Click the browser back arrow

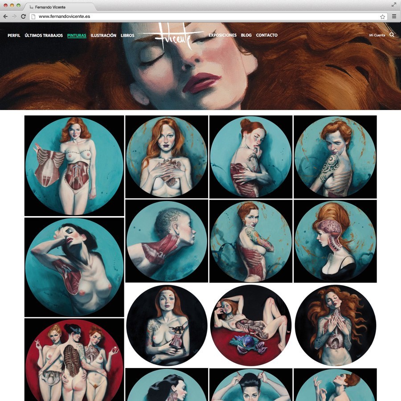coord(5,16)
